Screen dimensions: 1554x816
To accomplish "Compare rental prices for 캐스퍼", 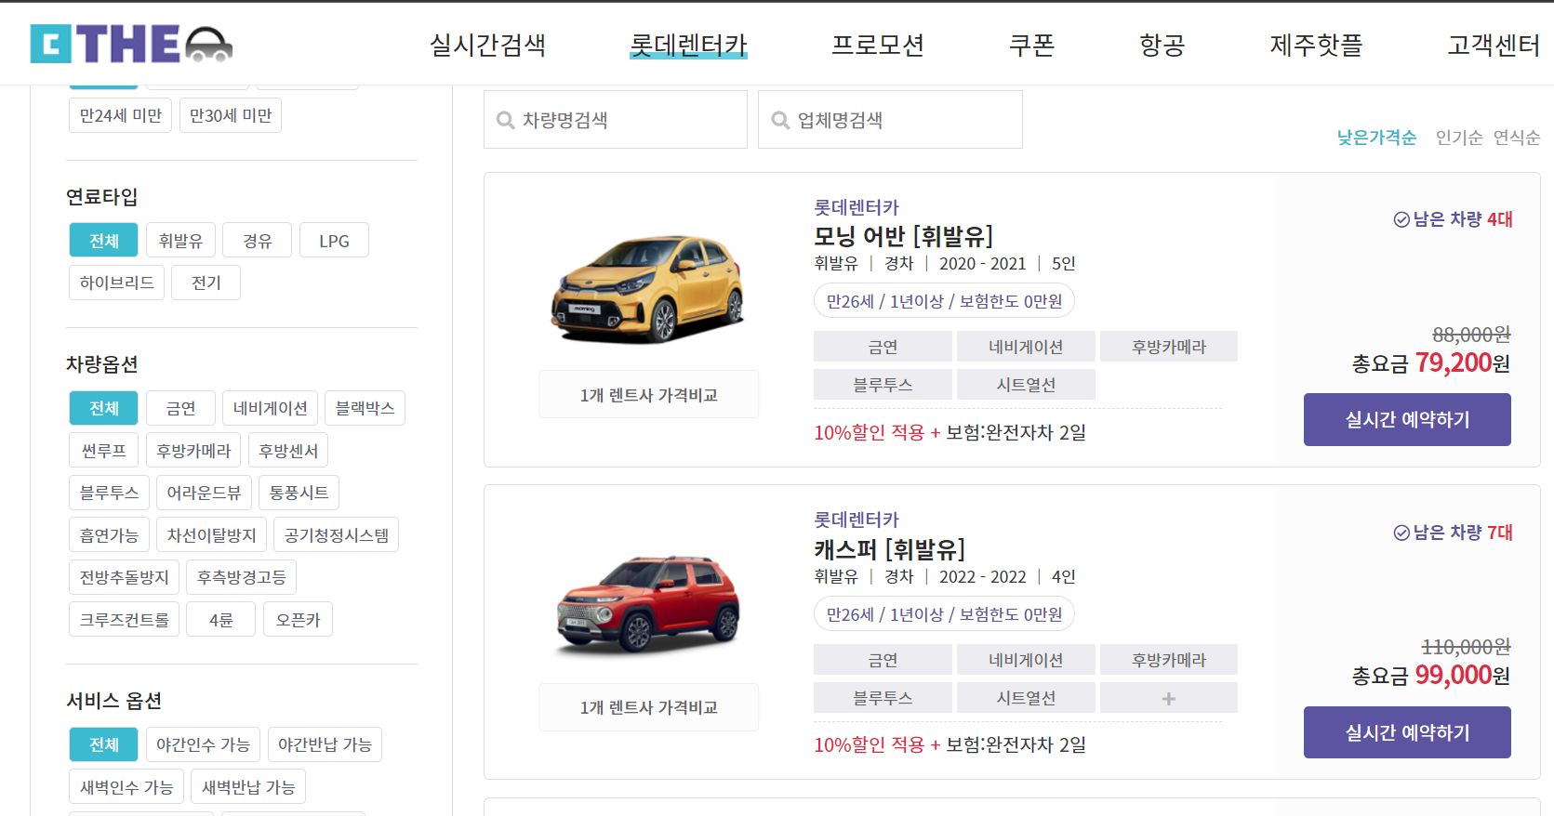I will pyautogui.click(x=648, y=707).
